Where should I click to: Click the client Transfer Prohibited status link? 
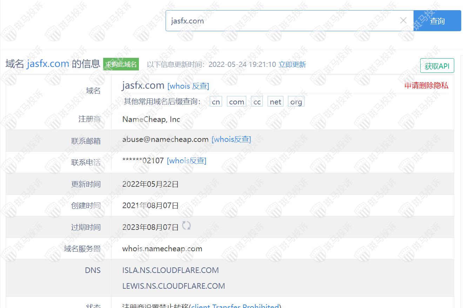[235, 306]
